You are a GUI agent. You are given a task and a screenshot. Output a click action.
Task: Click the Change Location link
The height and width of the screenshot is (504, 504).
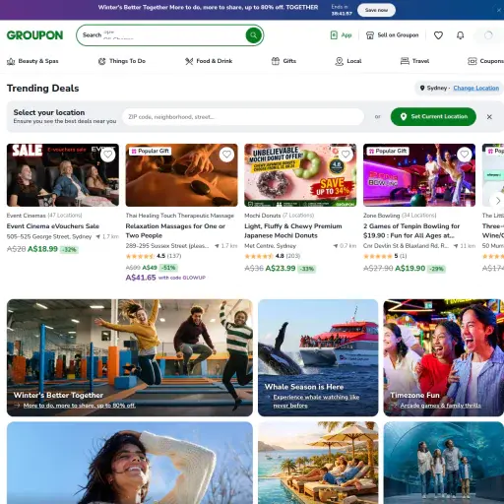click(476, 88)
